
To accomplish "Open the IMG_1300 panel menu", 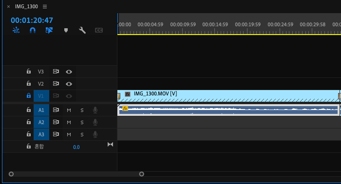I will tap(45, 6).
